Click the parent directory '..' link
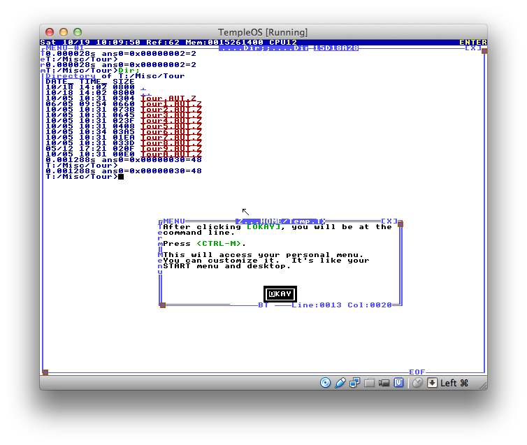The height and width of the screenshot is (445, 527). coord(145,93)
